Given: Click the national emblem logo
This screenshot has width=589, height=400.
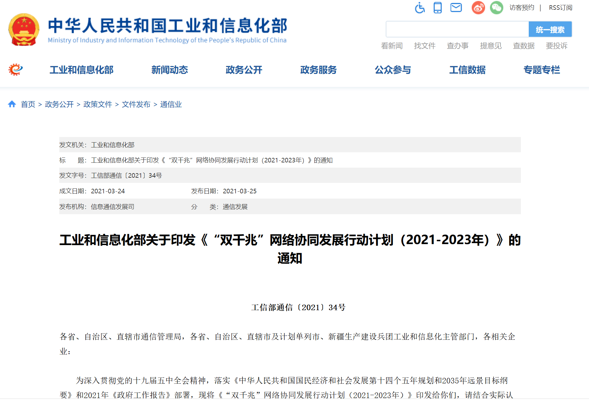Looking at the screenshot, I should (x=24, y=30).
